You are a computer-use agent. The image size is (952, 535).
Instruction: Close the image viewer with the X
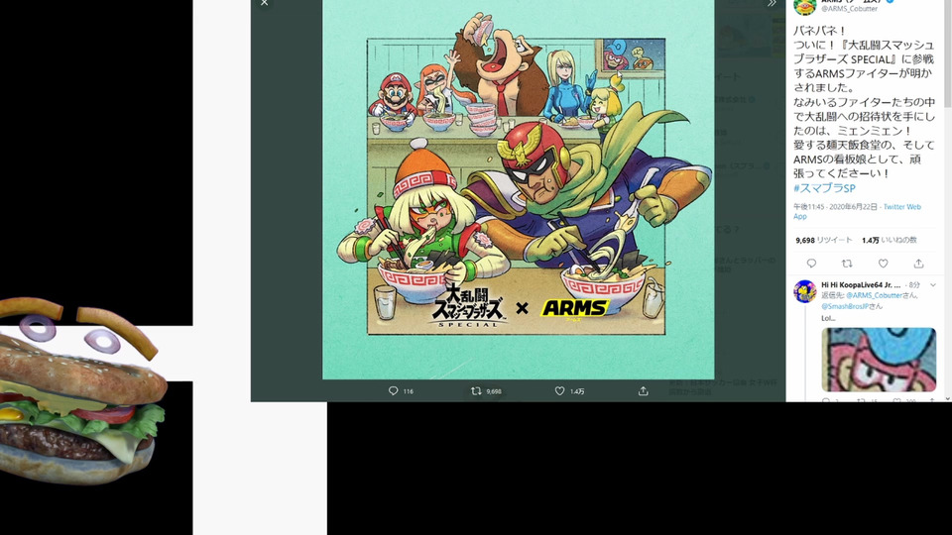pyautogui.click(x=264, y=3)
